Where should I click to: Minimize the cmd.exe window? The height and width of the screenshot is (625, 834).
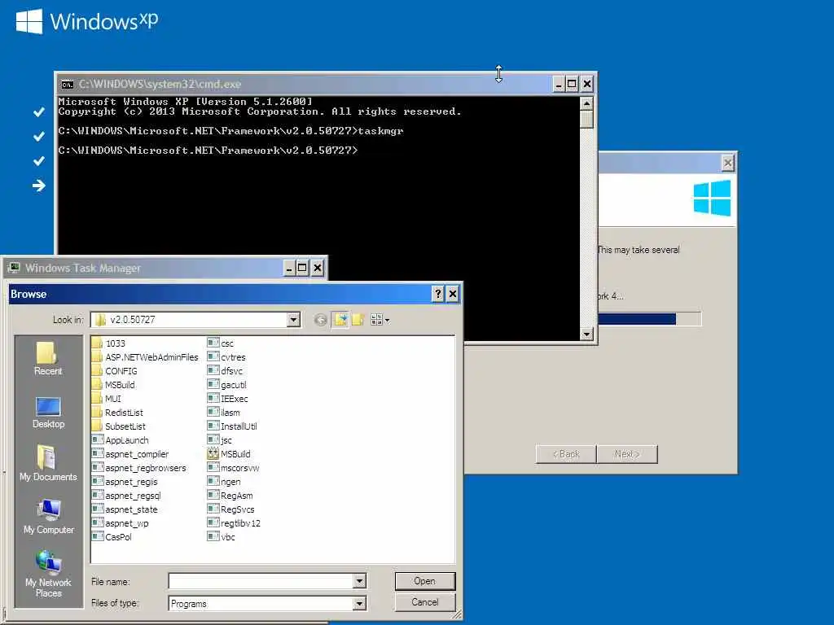click(x=559, y=84)
